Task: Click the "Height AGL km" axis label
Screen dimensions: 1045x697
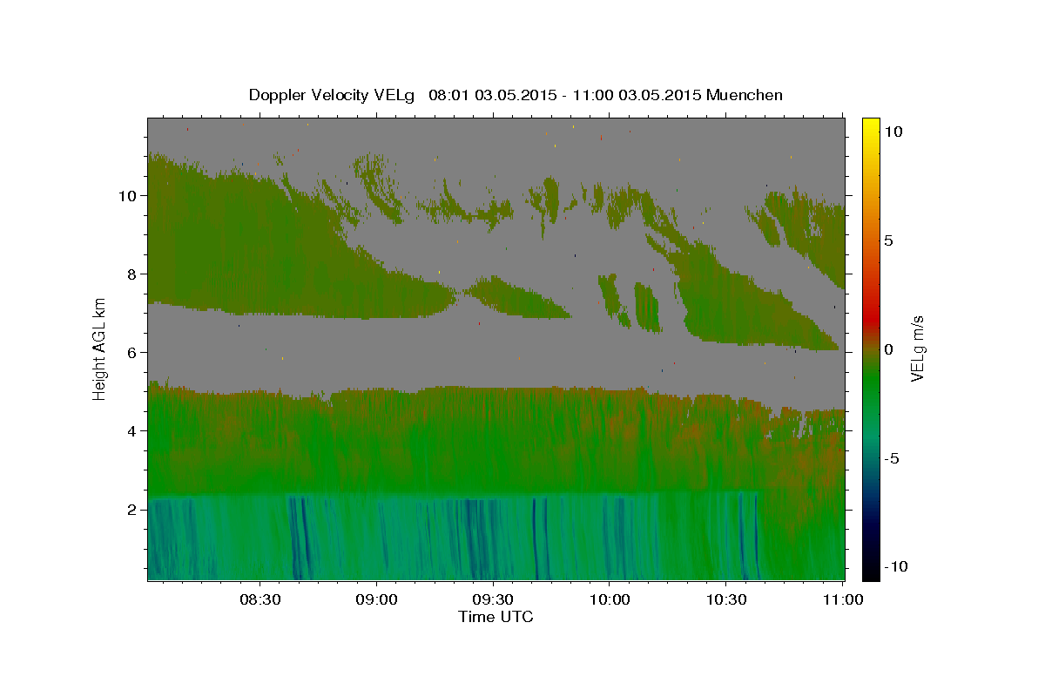Action: tap(99, 348)
